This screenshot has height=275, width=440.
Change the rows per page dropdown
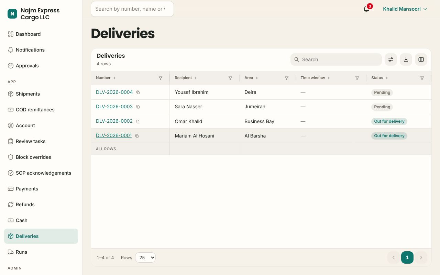(x=145, y=257)
